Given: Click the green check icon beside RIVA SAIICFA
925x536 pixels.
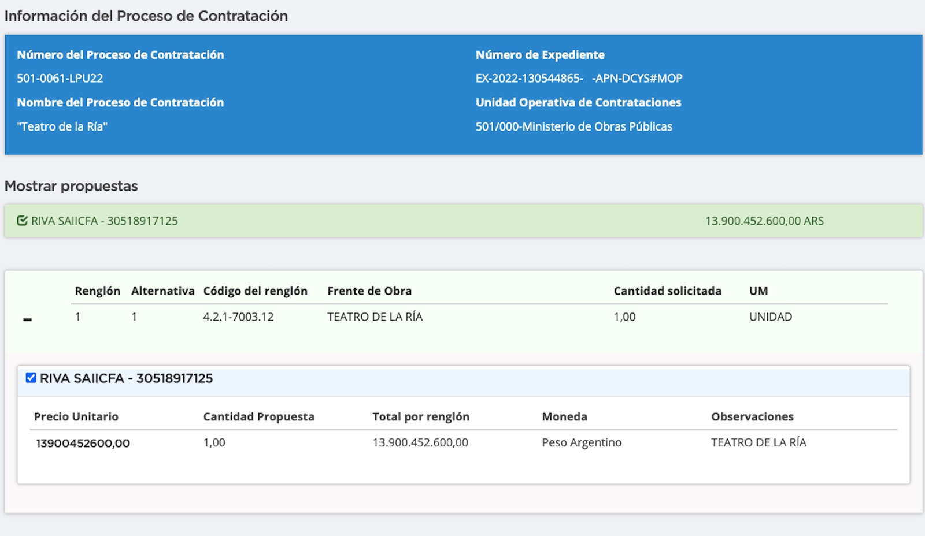Looking at the screenshot, I should tap(22, 221).
